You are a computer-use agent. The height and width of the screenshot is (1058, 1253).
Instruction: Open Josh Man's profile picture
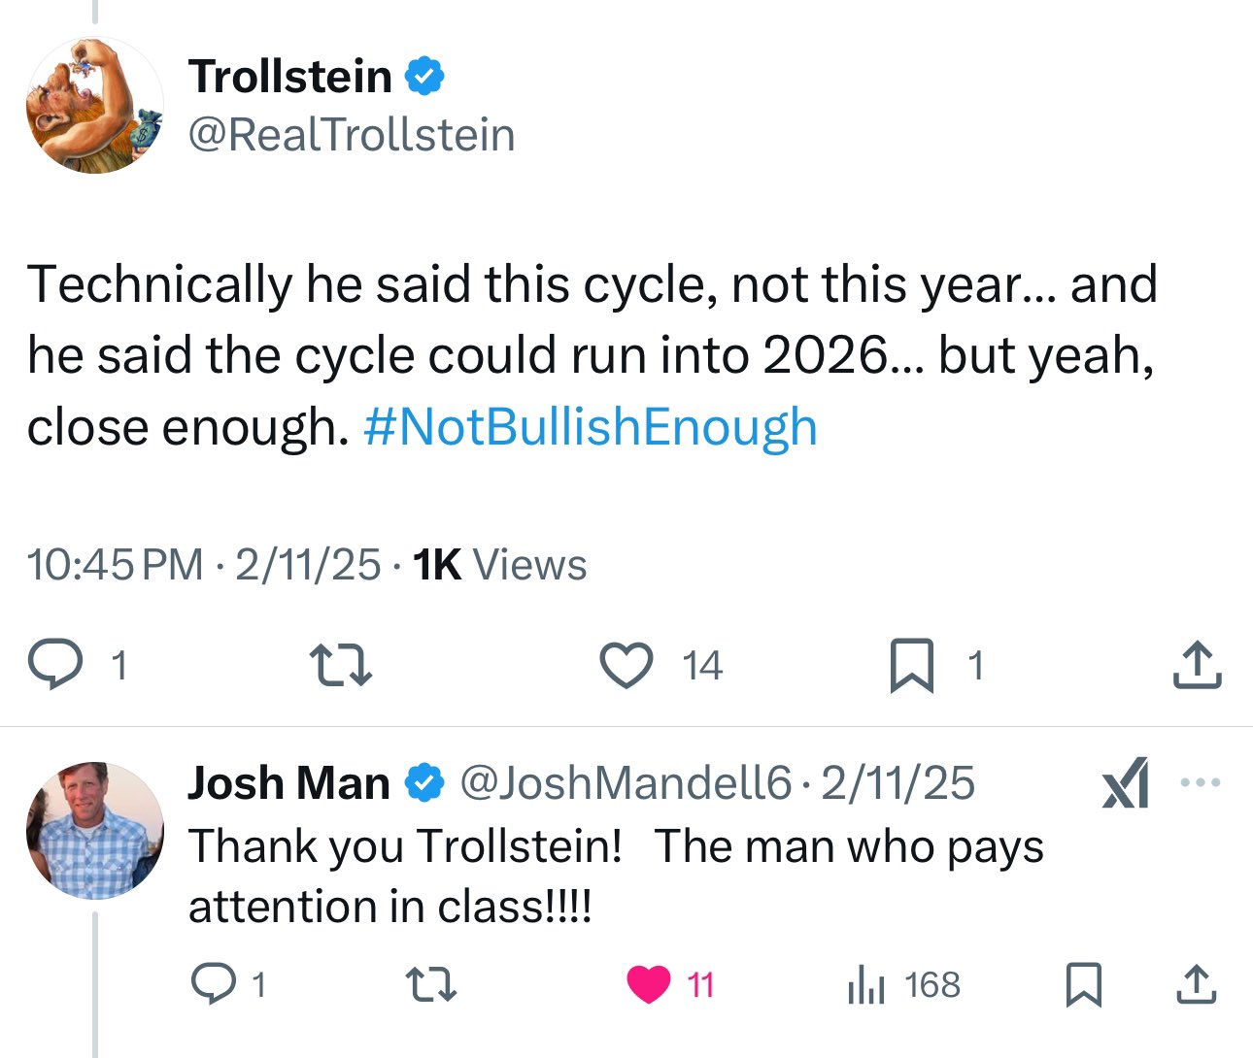(95, 831)
